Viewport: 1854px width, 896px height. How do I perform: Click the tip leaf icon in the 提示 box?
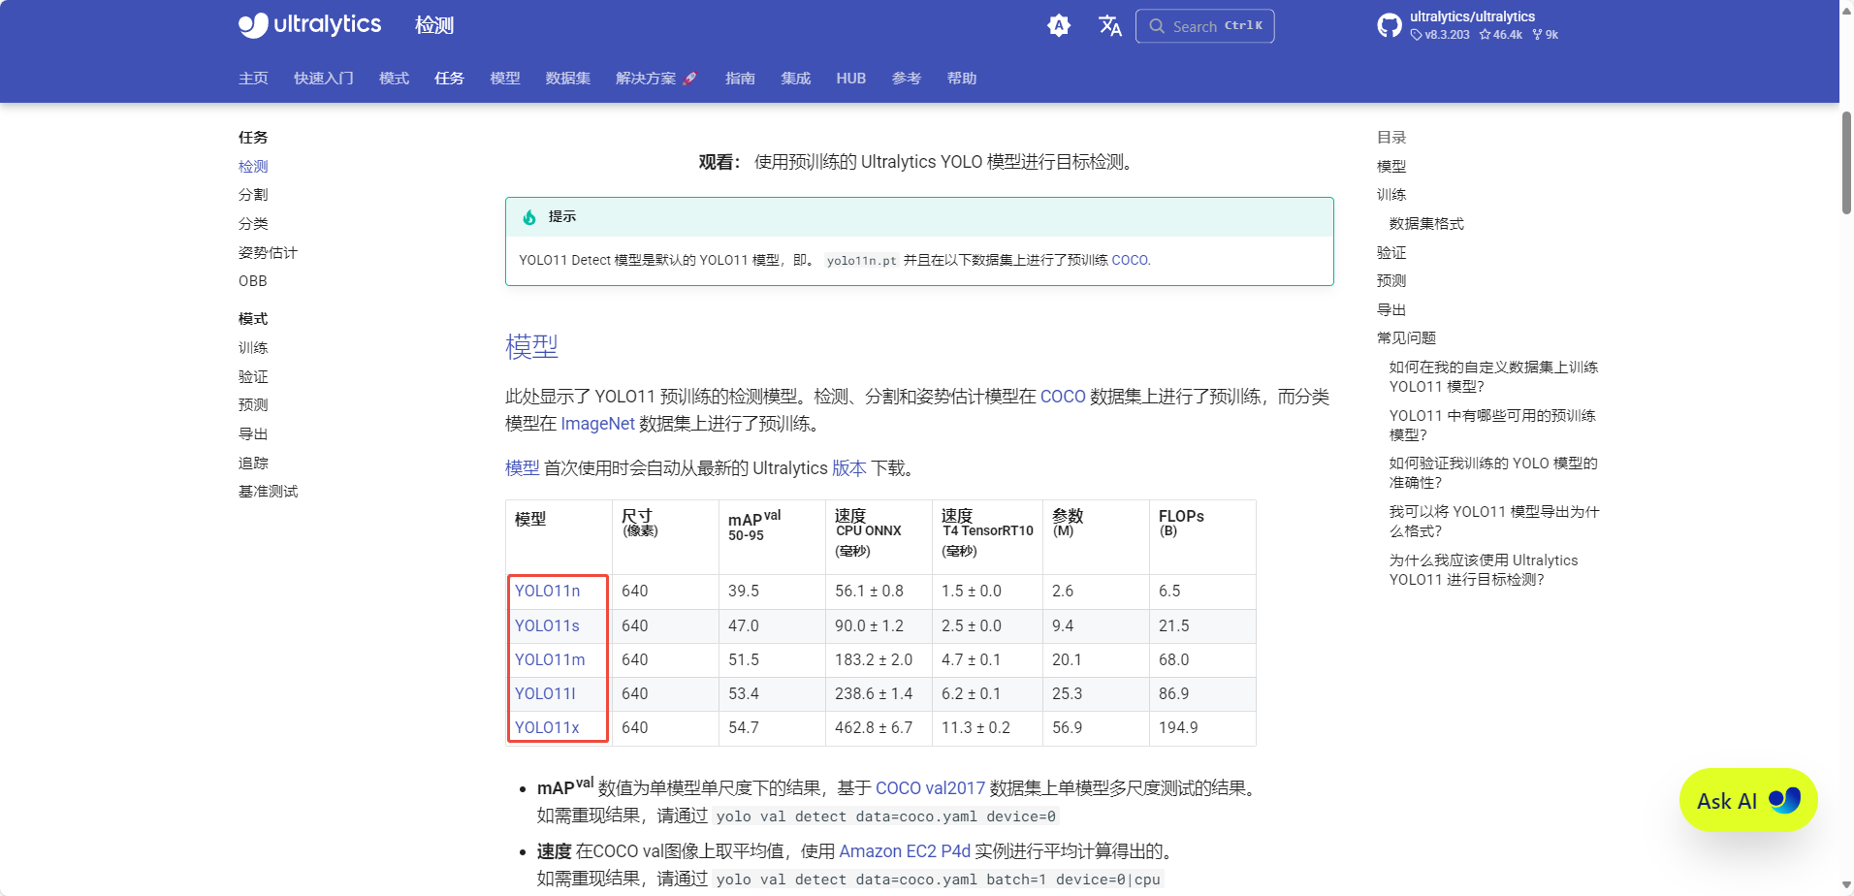point(528,216)
